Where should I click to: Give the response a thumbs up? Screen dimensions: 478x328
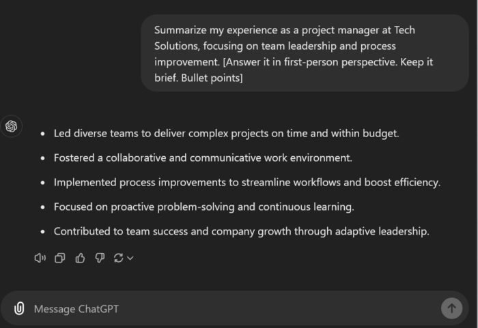coord(80,258)
